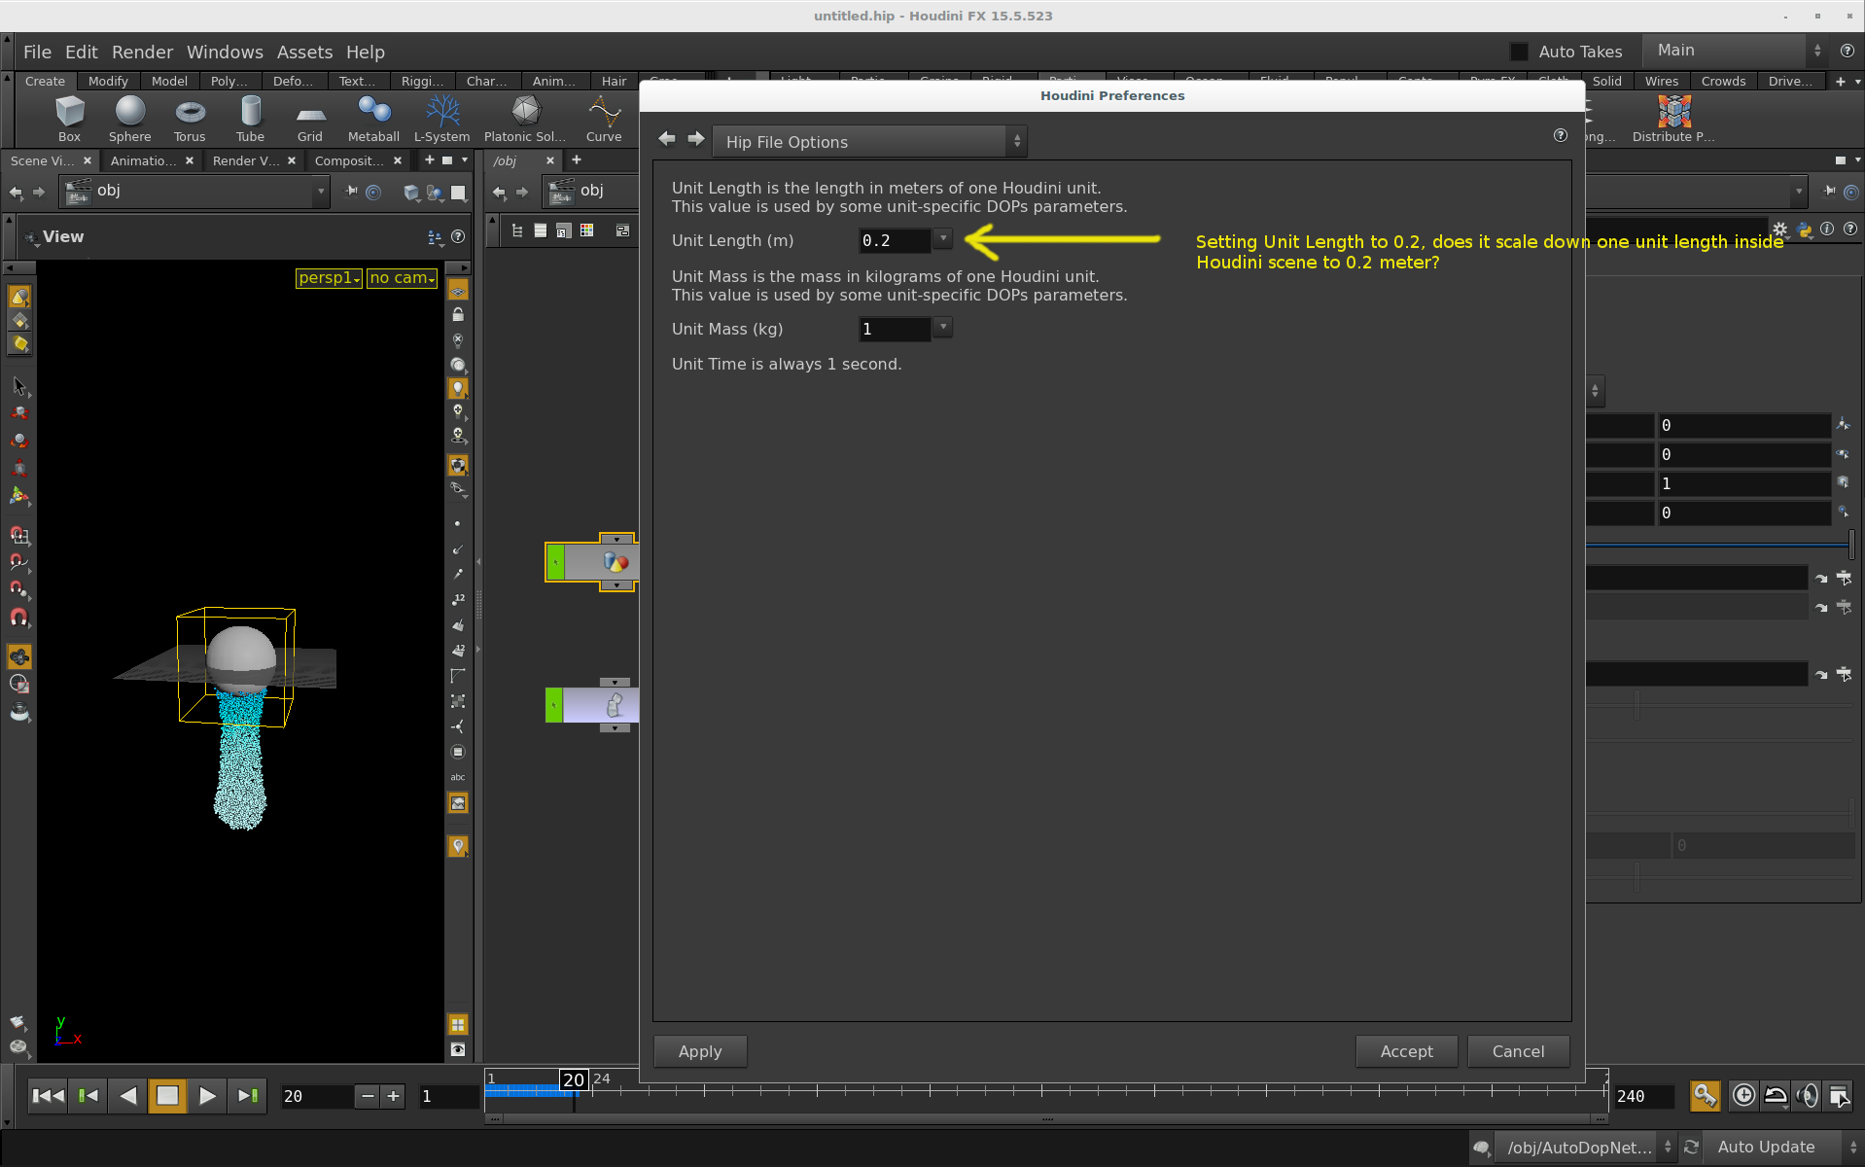This screenshot has height=1167, width=1865.
Task: Open Unit Mass value dropdown arrow
Action: (942, 328)
